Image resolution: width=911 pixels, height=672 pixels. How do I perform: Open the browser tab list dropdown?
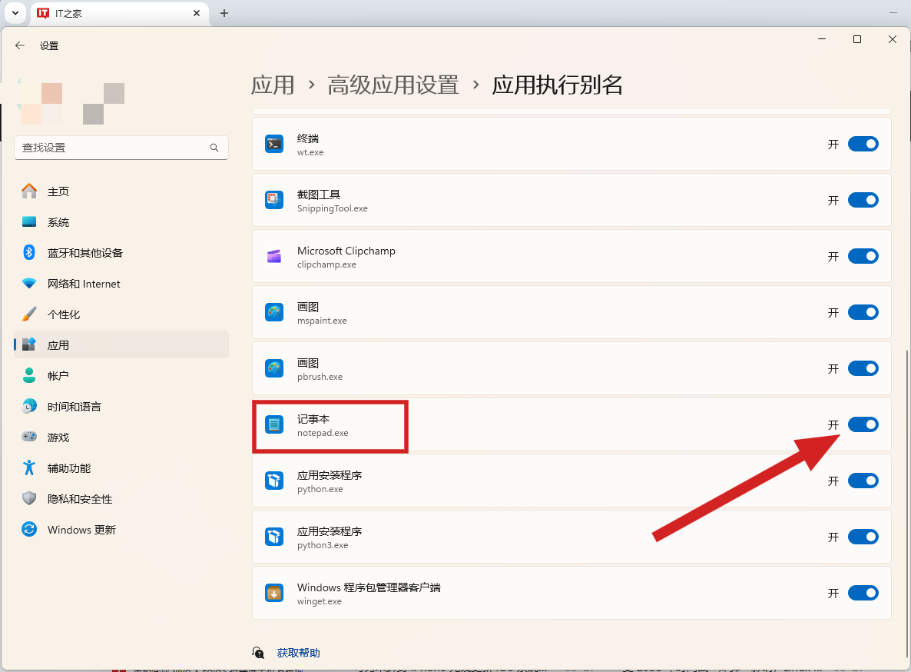(15, 13)
